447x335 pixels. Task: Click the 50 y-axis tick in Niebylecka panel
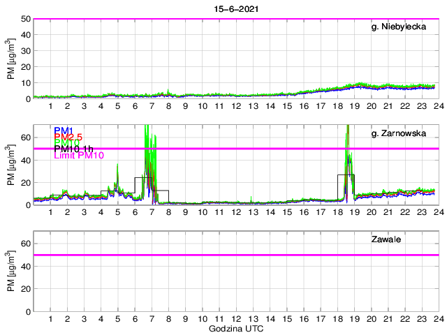point(25,19)
